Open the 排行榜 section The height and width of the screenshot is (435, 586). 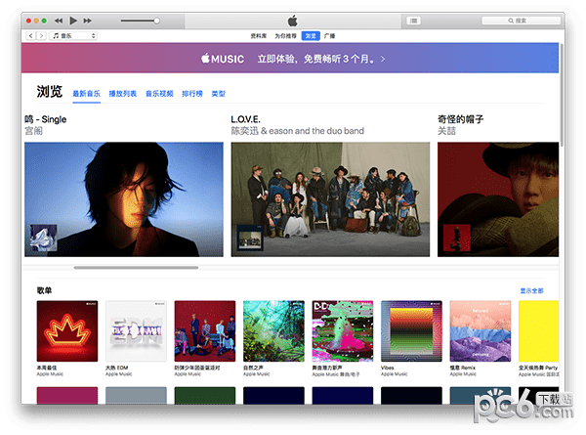(192, 94)
